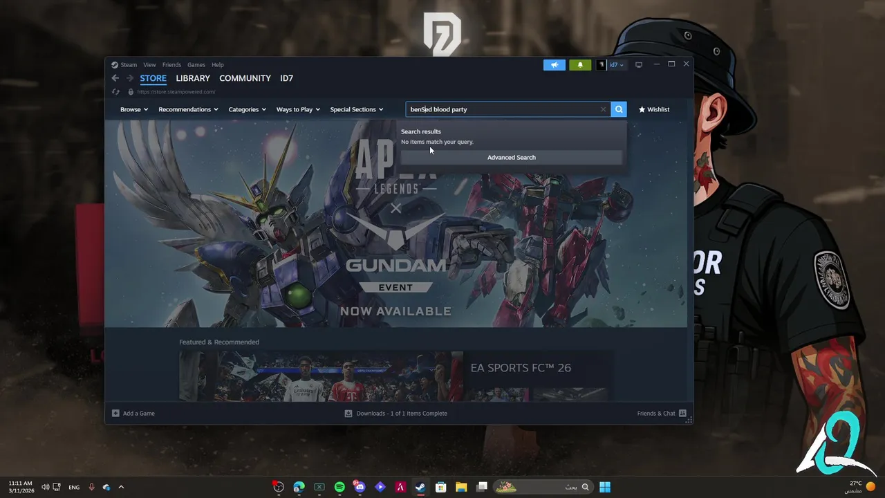Click Add a Game
The height and width of the screenshot is (498, 885).
133,414
